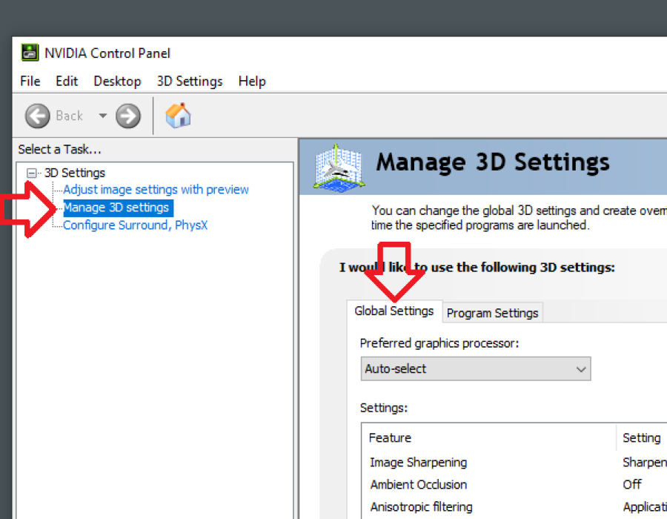Click the Off value for Ambient Occlusion
The width and height of the screenshot is (667, 519).
tap(632, 485)
